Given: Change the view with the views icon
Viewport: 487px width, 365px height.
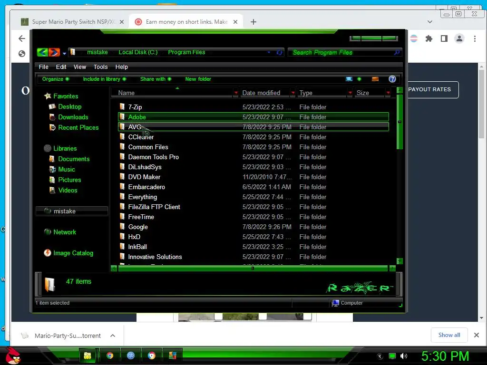Looking at the screenshot, I should [349, 79].
